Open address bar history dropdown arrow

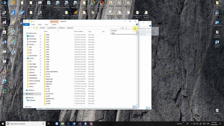pyautogui.click(x=121, y=28)
